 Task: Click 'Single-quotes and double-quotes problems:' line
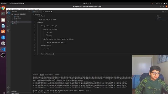click(x=59, y=39)
